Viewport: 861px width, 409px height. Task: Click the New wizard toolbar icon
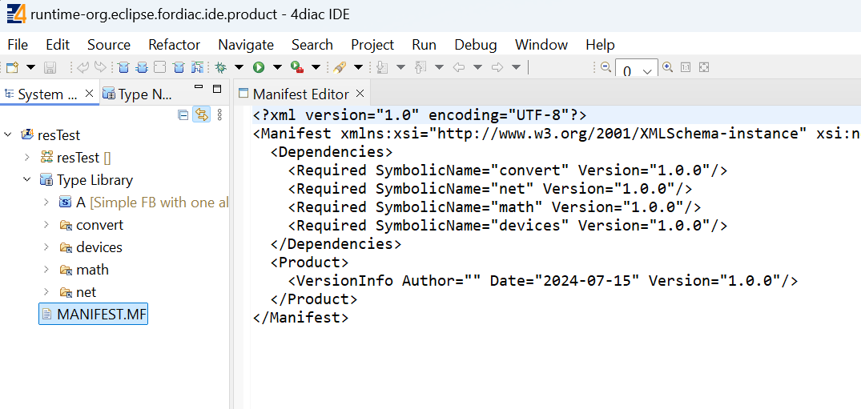12,67
